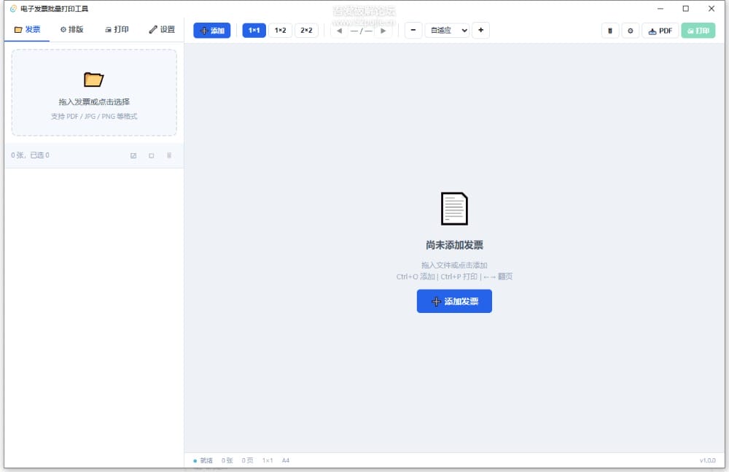
Task: Click the trash icon in the top toolbar
Action: pos(610,31)
